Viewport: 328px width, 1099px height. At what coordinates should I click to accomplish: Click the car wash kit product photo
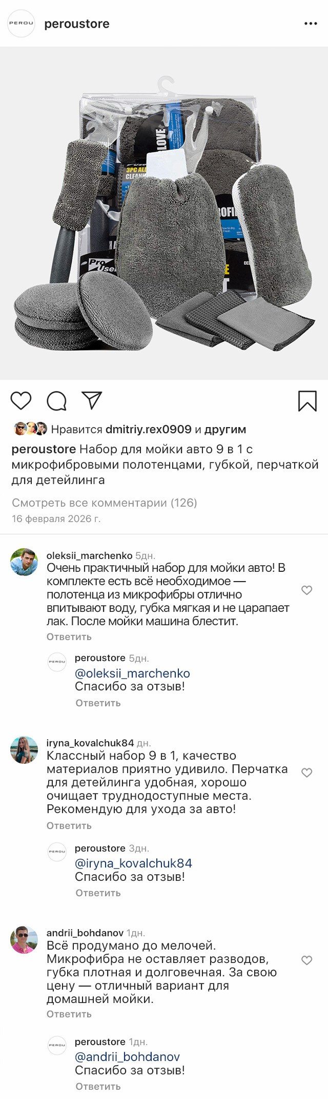click(164, 213)
